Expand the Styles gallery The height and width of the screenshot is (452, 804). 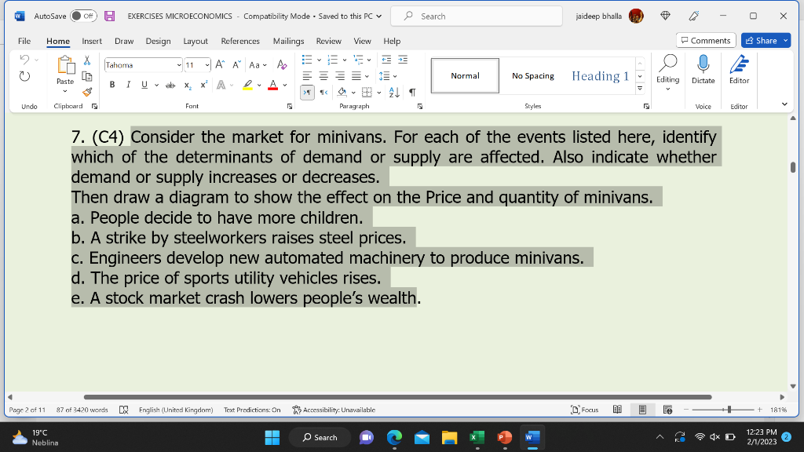tap(640, 88)
